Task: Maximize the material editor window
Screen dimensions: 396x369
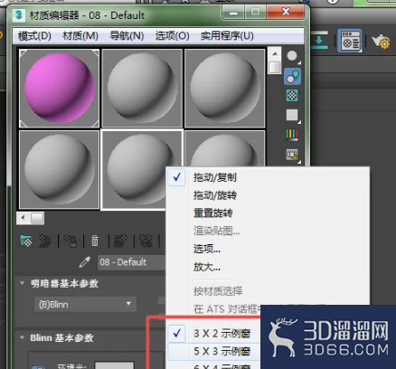Action: point(256,12)
